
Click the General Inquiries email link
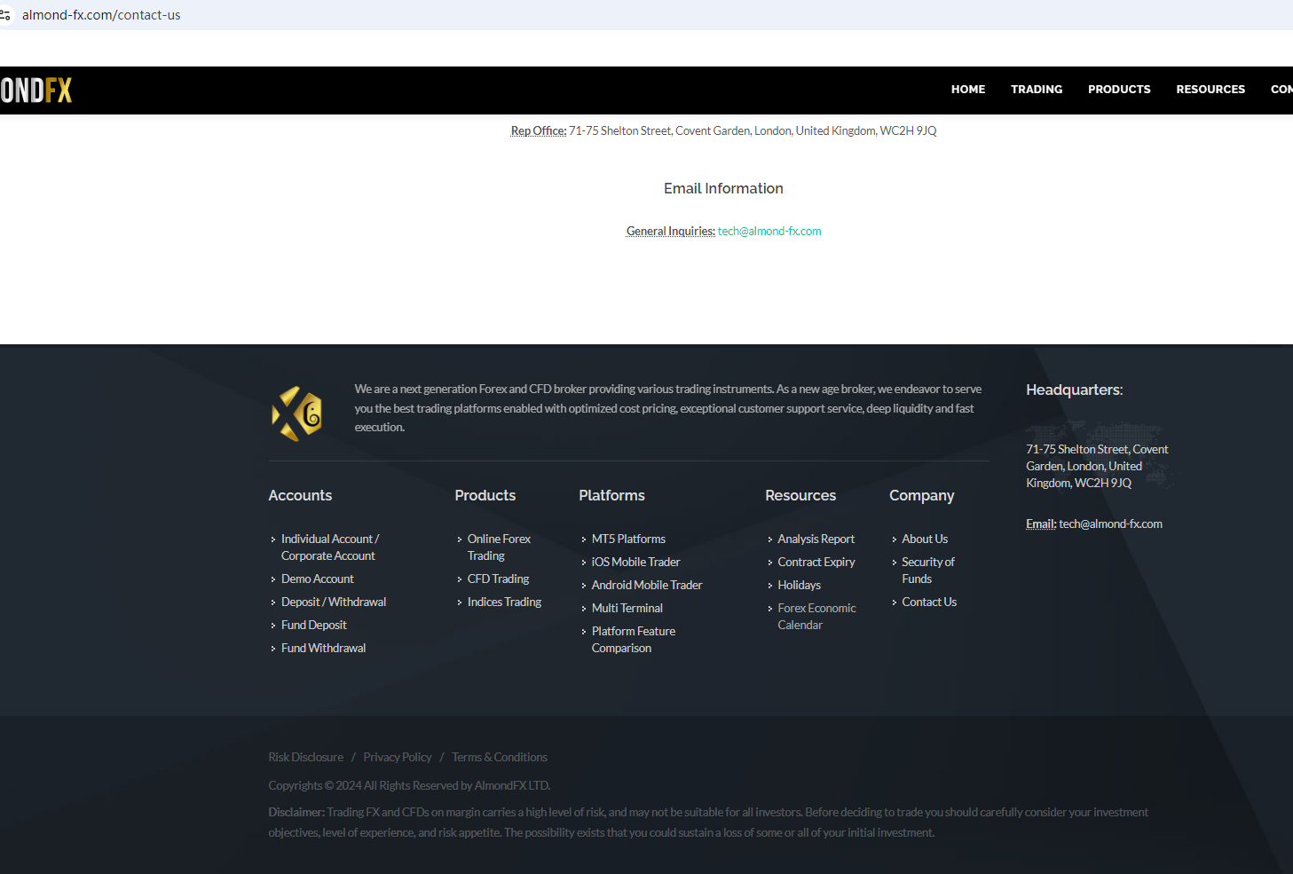pos(769,232)
